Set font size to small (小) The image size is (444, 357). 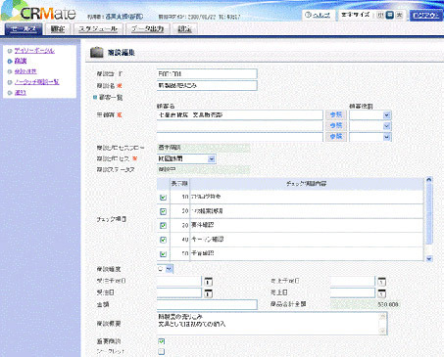380,15
